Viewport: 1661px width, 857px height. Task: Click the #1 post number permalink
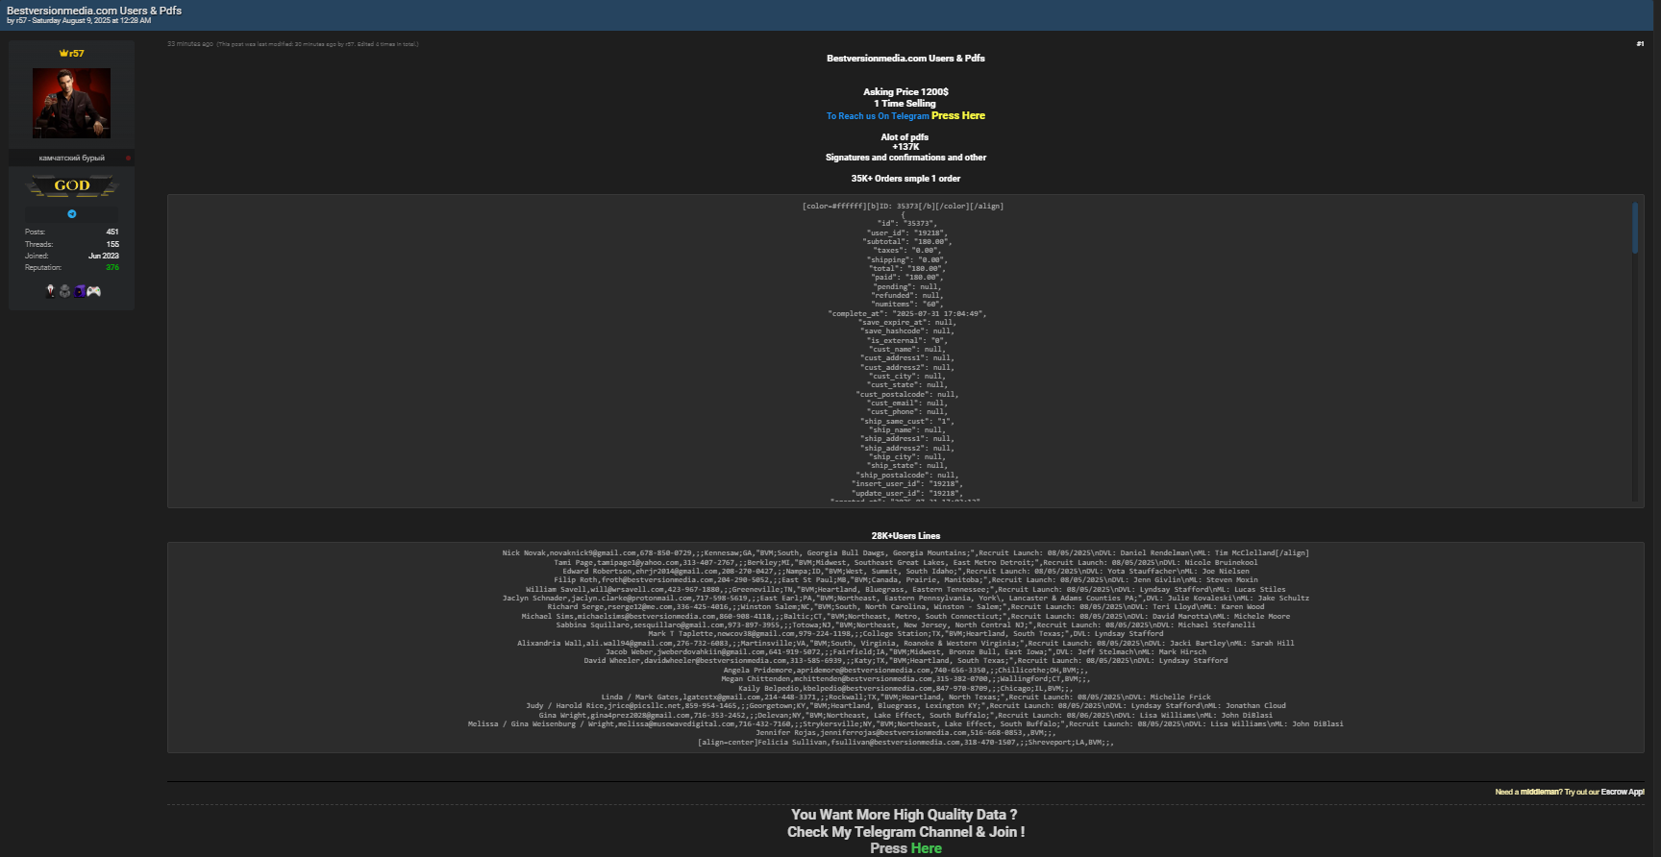click(x=1640, y=44)
